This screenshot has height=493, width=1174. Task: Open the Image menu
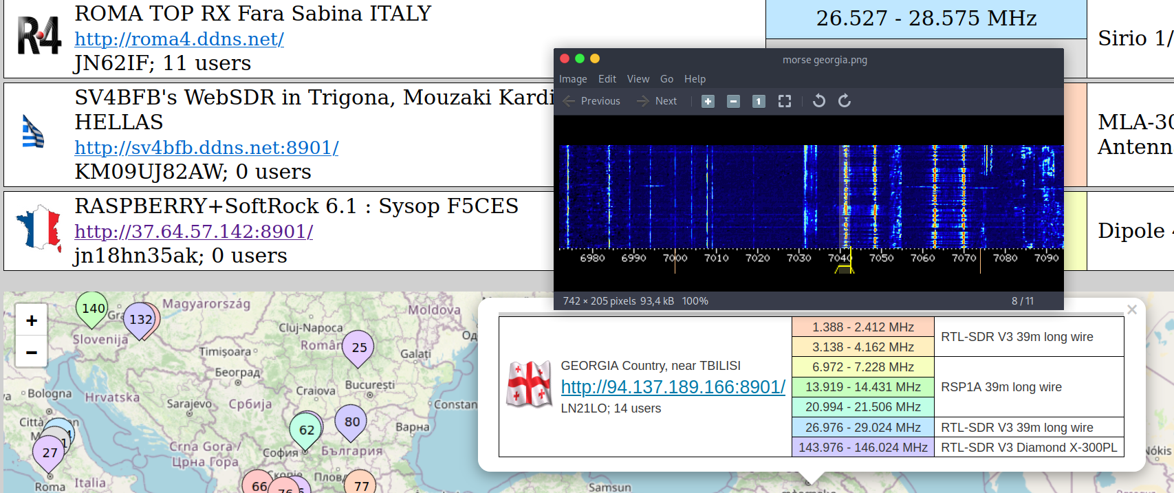pos(573,79)
